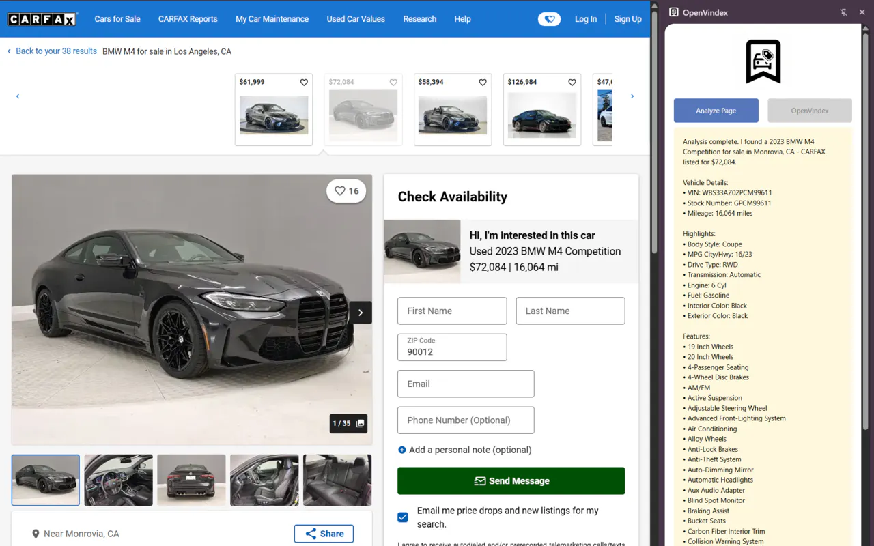Viewport: 874px width, 546px height.
Task: Focus the Phone Number (Optional) field
Action: (466, 420)
